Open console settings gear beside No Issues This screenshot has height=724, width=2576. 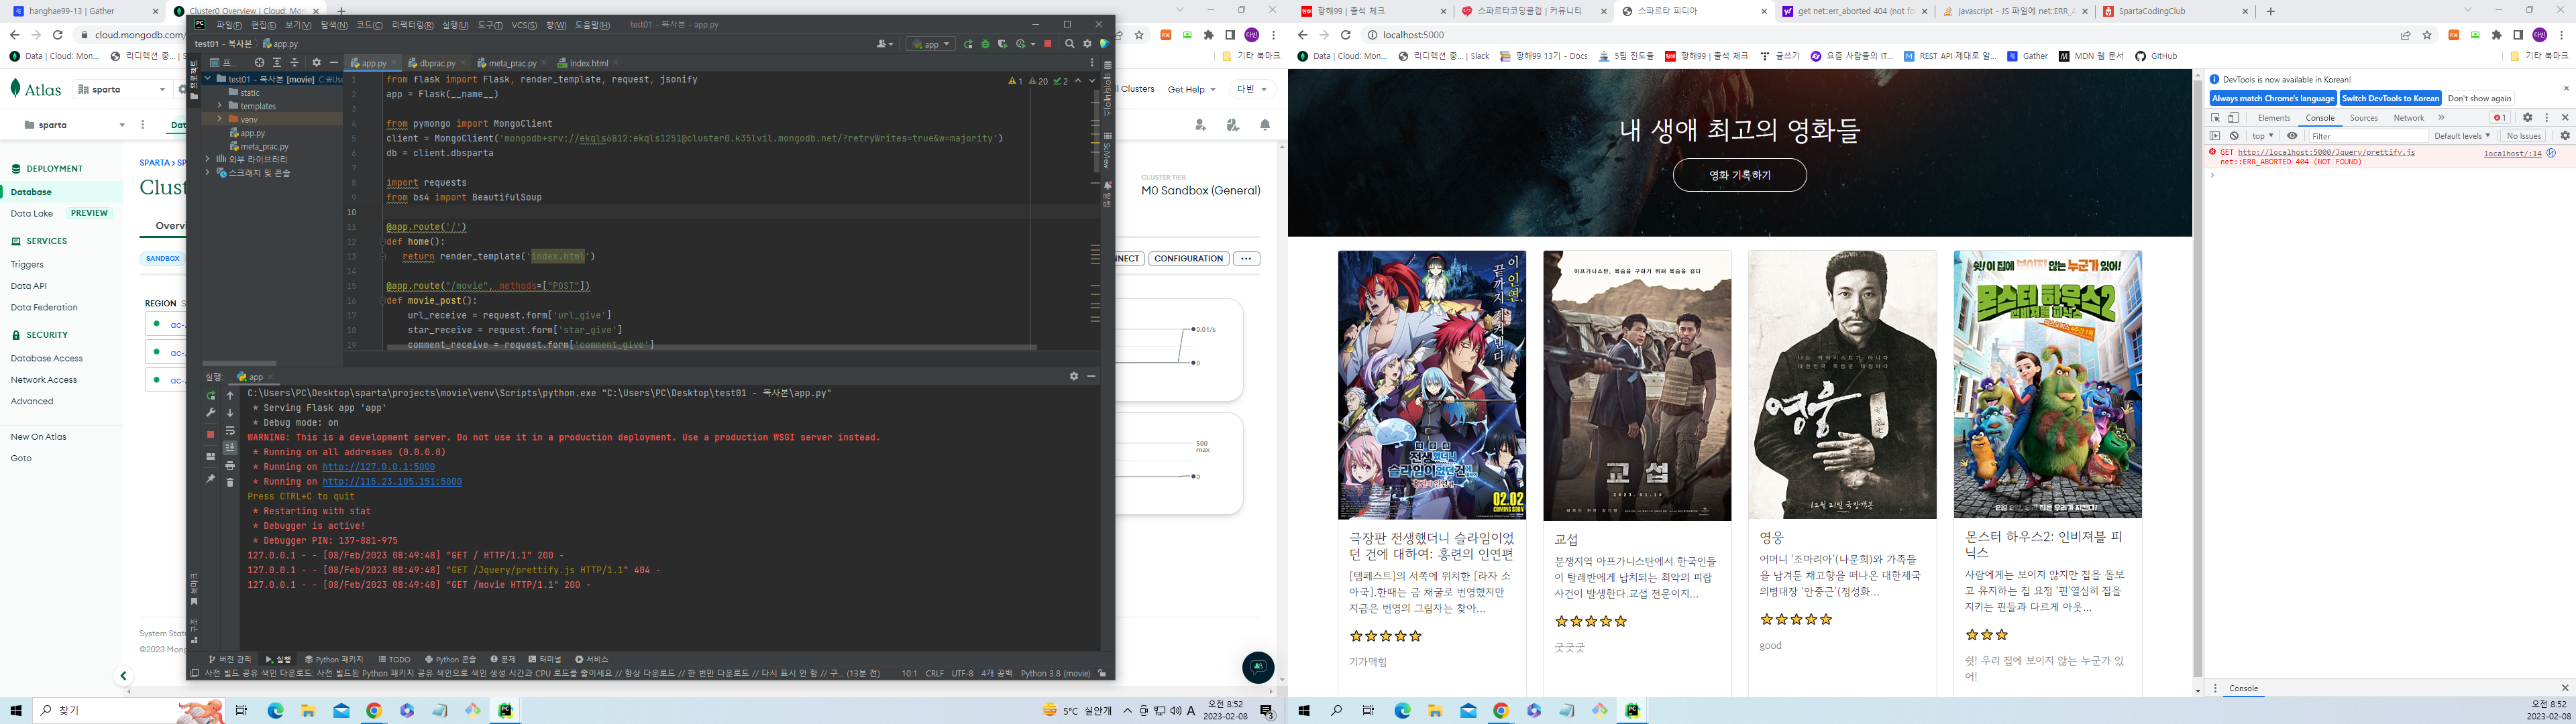point(2564,136)
